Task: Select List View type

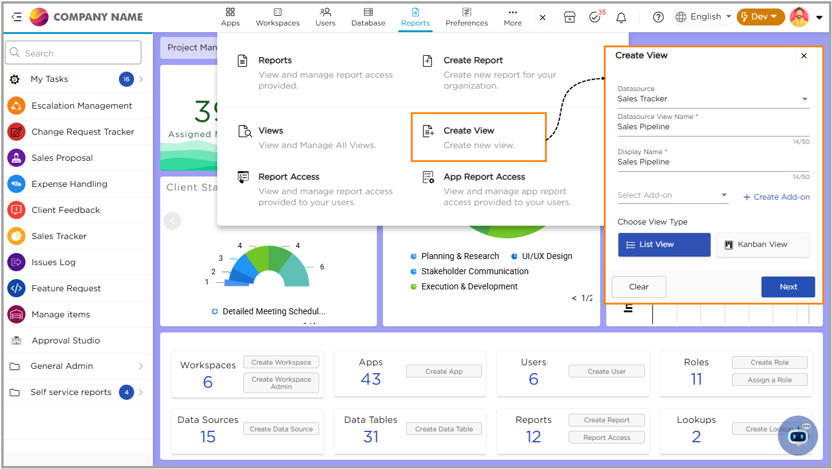Action: pyautogui.click(x=664, y=245)
